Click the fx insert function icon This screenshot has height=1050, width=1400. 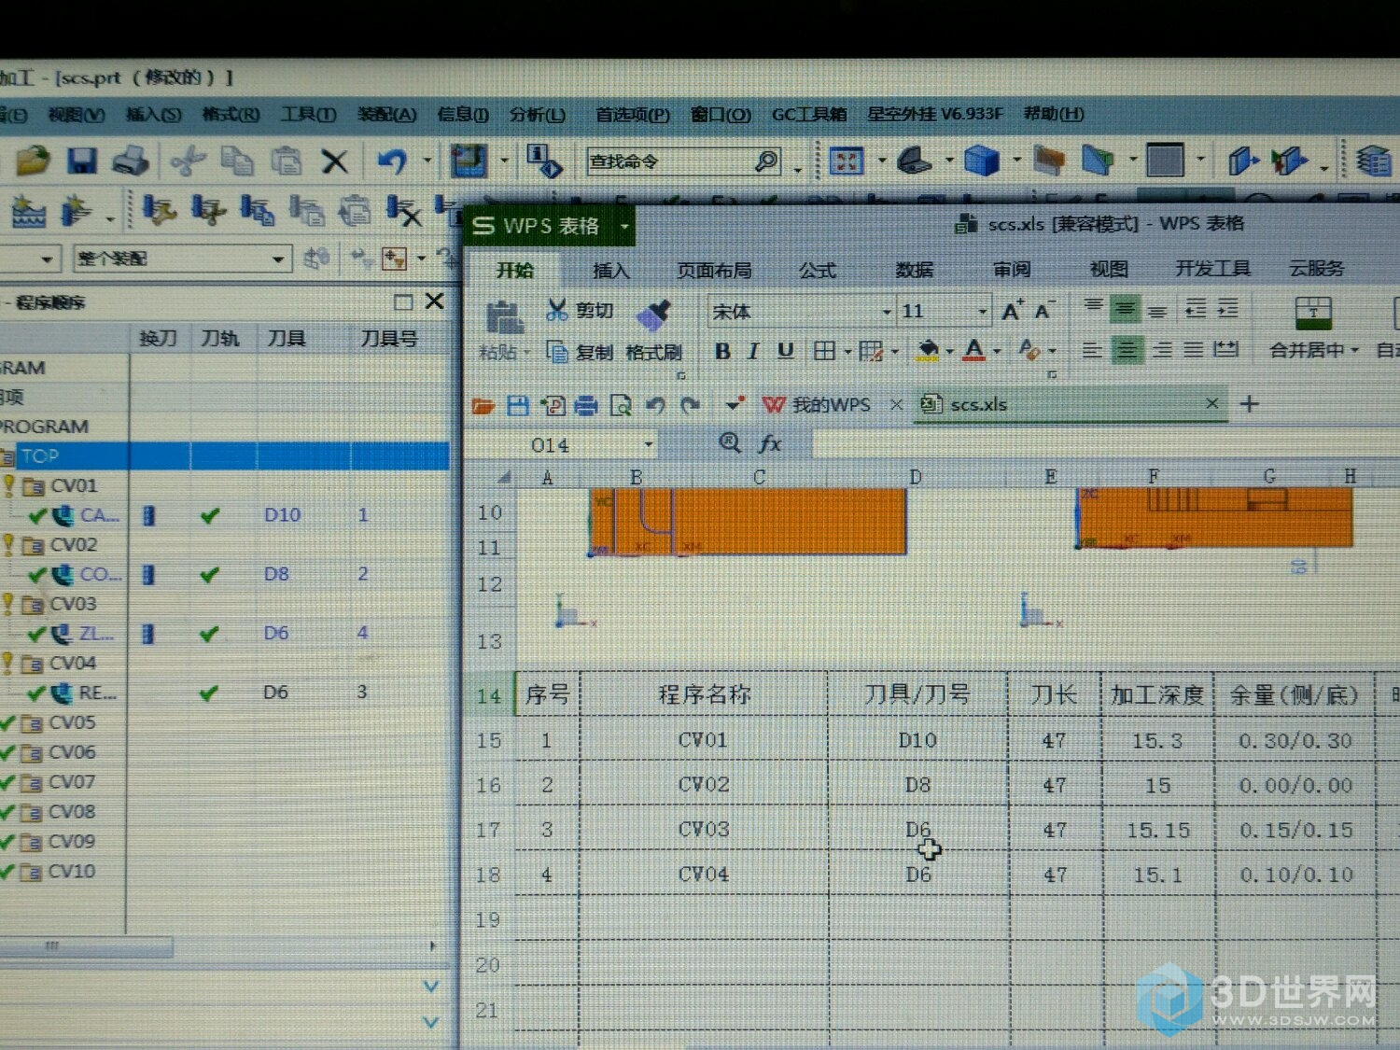(770, 444)
